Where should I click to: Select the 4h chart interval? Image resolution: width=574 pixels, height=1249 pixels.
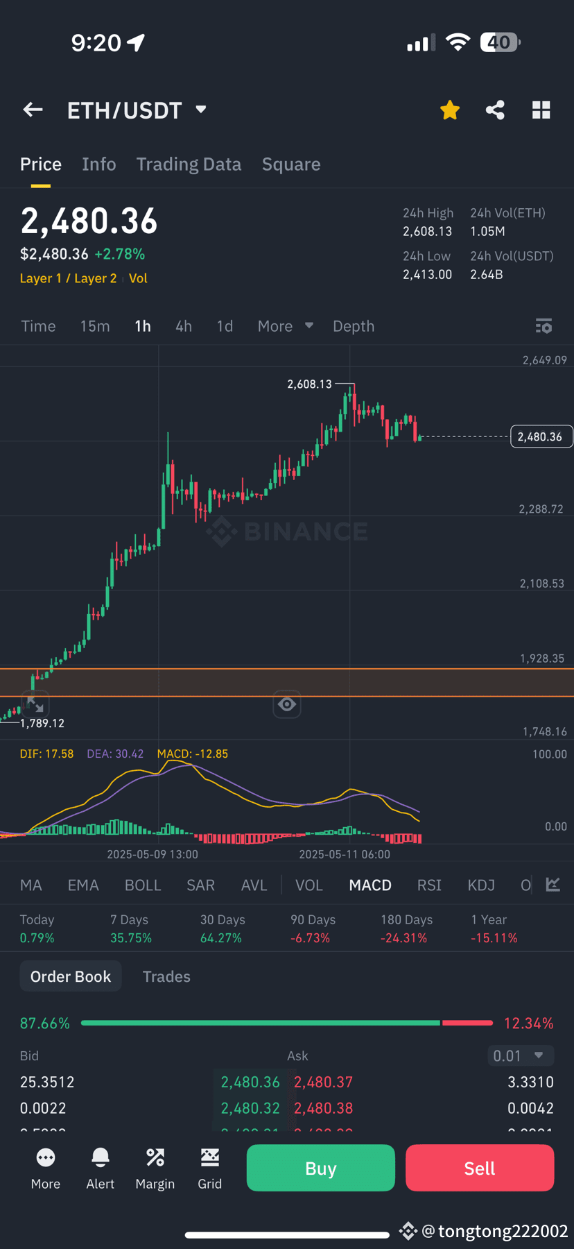click(184, 326)
